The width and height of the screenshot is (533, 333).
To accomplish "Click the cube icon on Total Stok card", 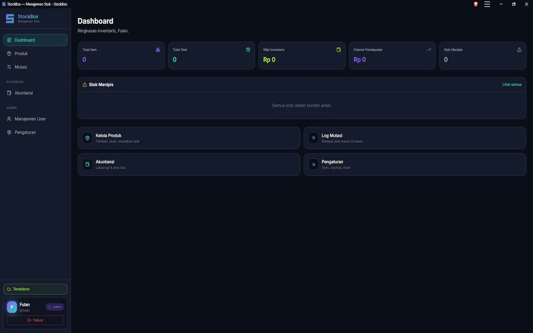I will point(248,50).
